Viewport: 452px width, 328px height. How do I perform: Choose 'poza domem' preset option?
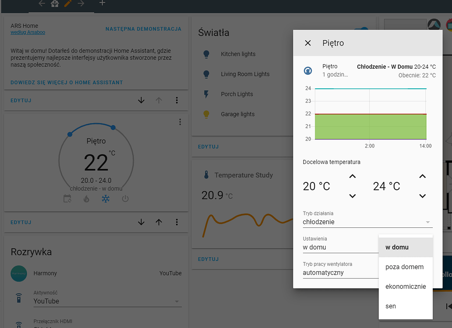(406, 267)
